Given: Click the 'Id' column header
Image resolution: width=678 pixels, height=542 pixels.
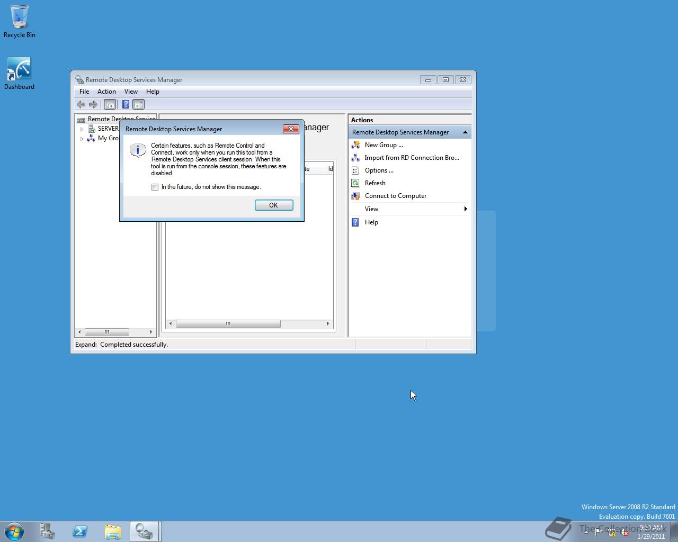Looking at the screenshot, I should (x=331, y=169).
